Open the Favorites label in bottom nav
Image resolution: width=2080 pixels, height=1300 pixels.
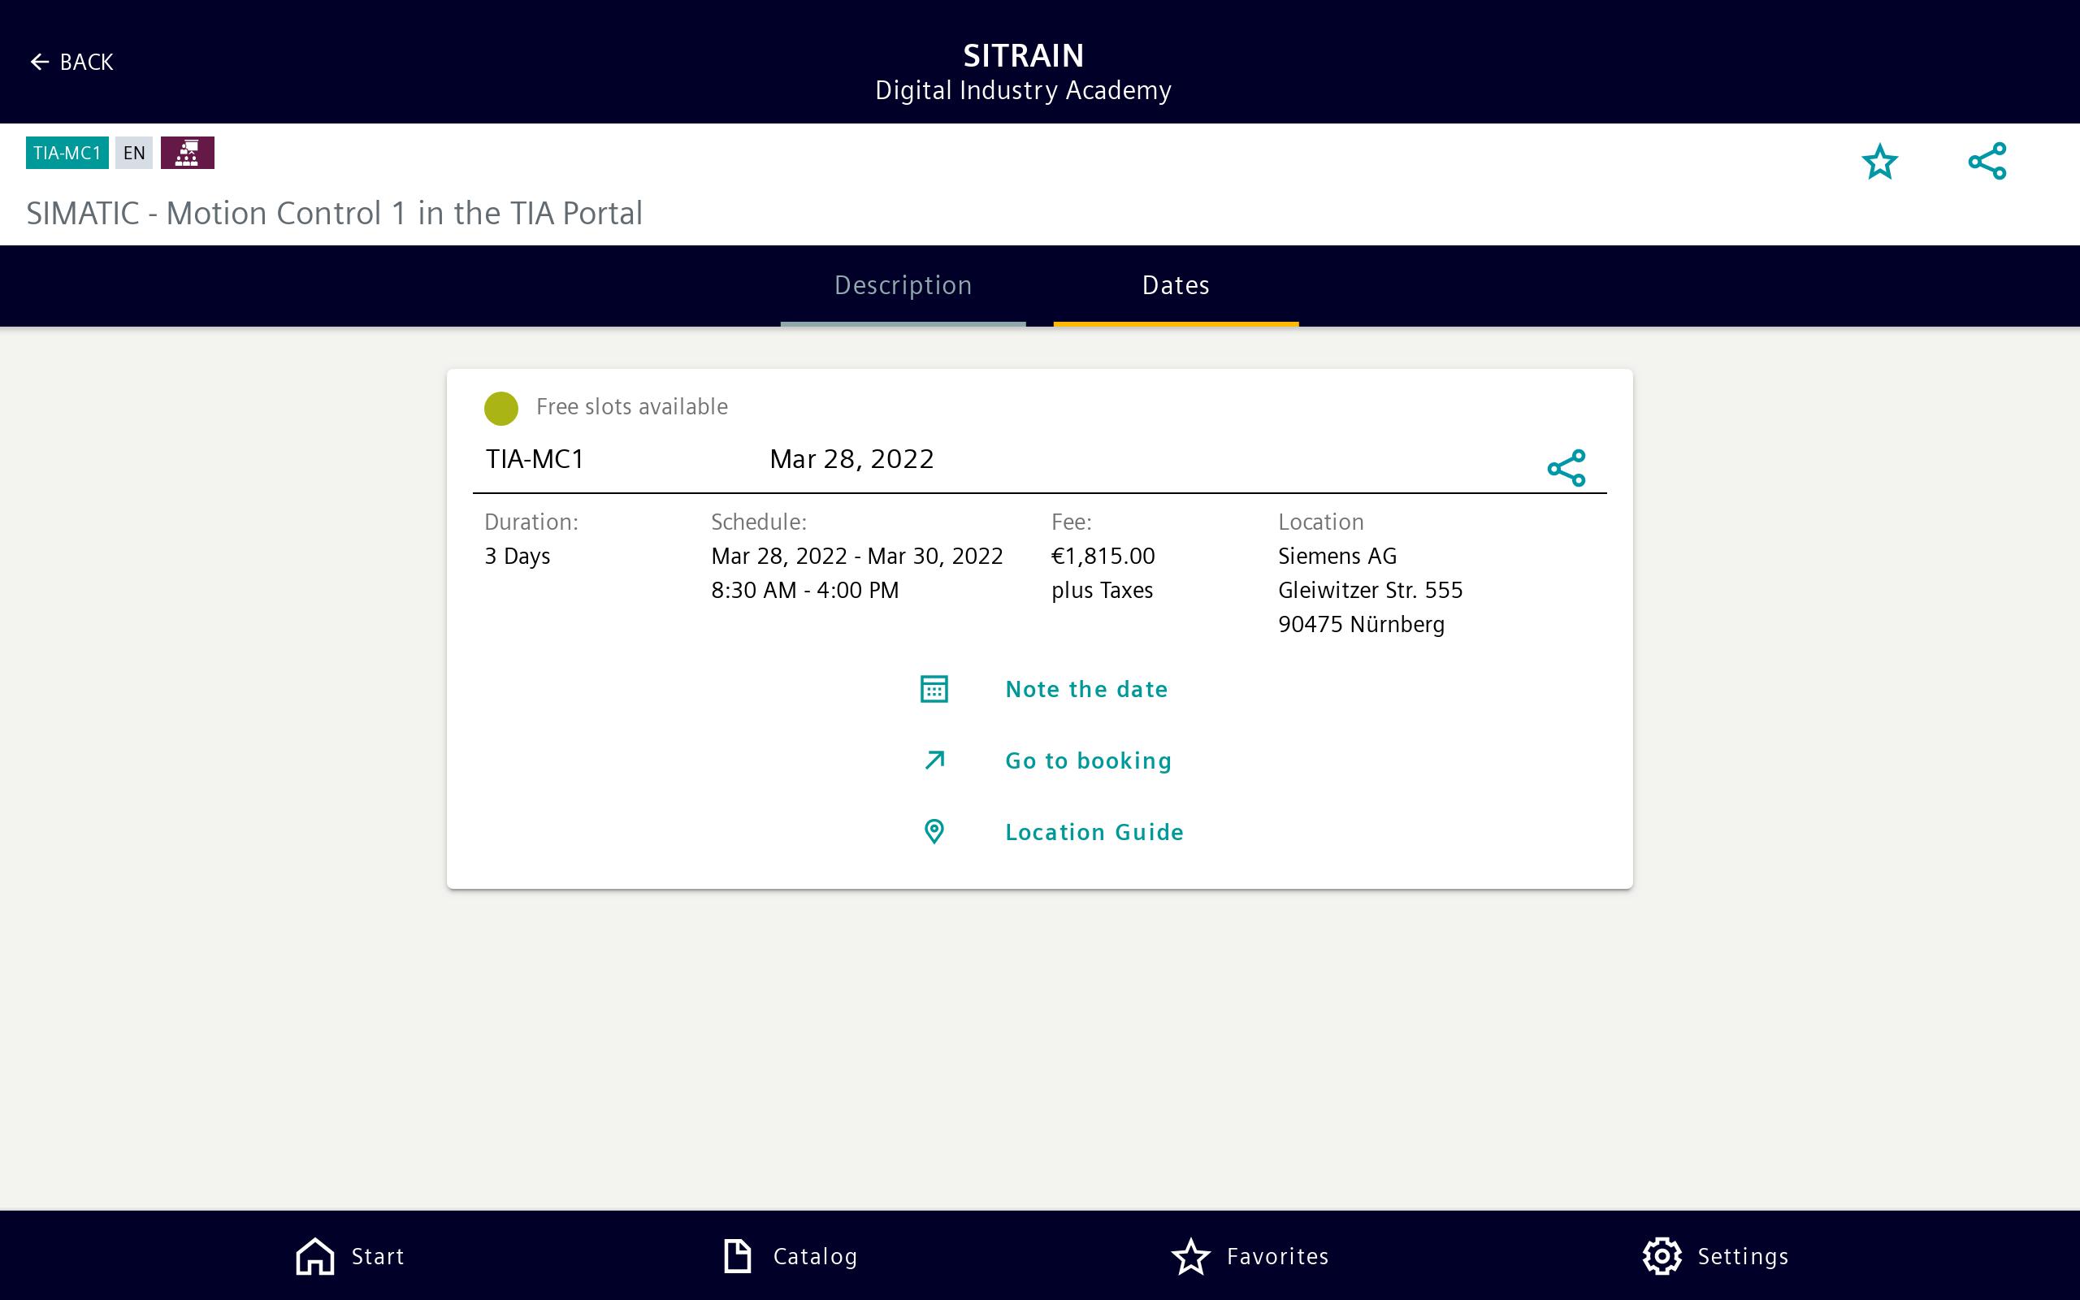(1277, 1257)
